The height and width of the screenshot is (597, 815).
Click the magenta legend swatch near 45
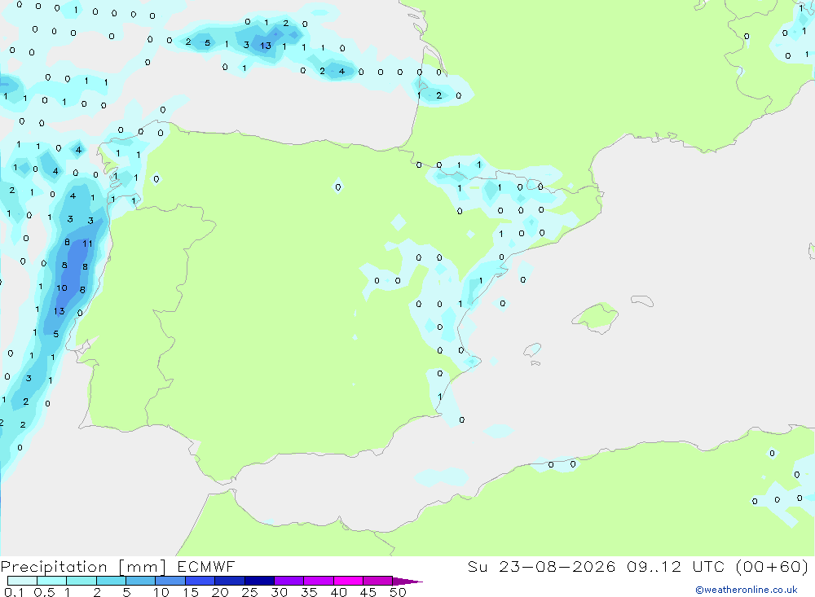(x=377, y=581)
